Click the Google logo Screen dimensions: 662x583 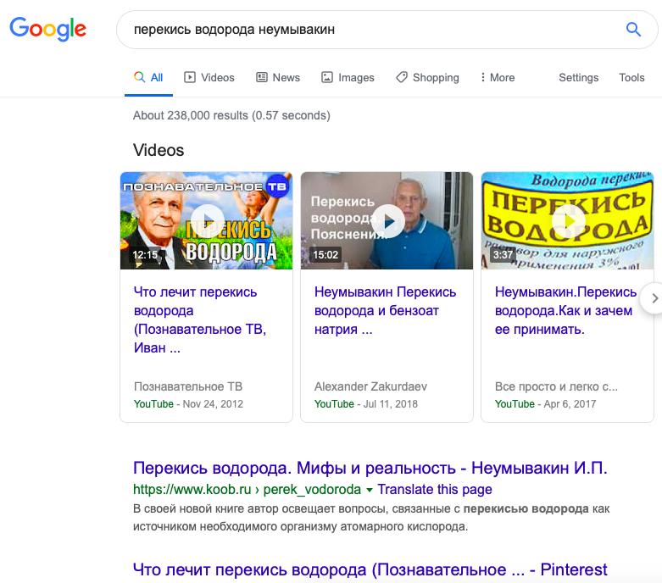click(47, 29)
